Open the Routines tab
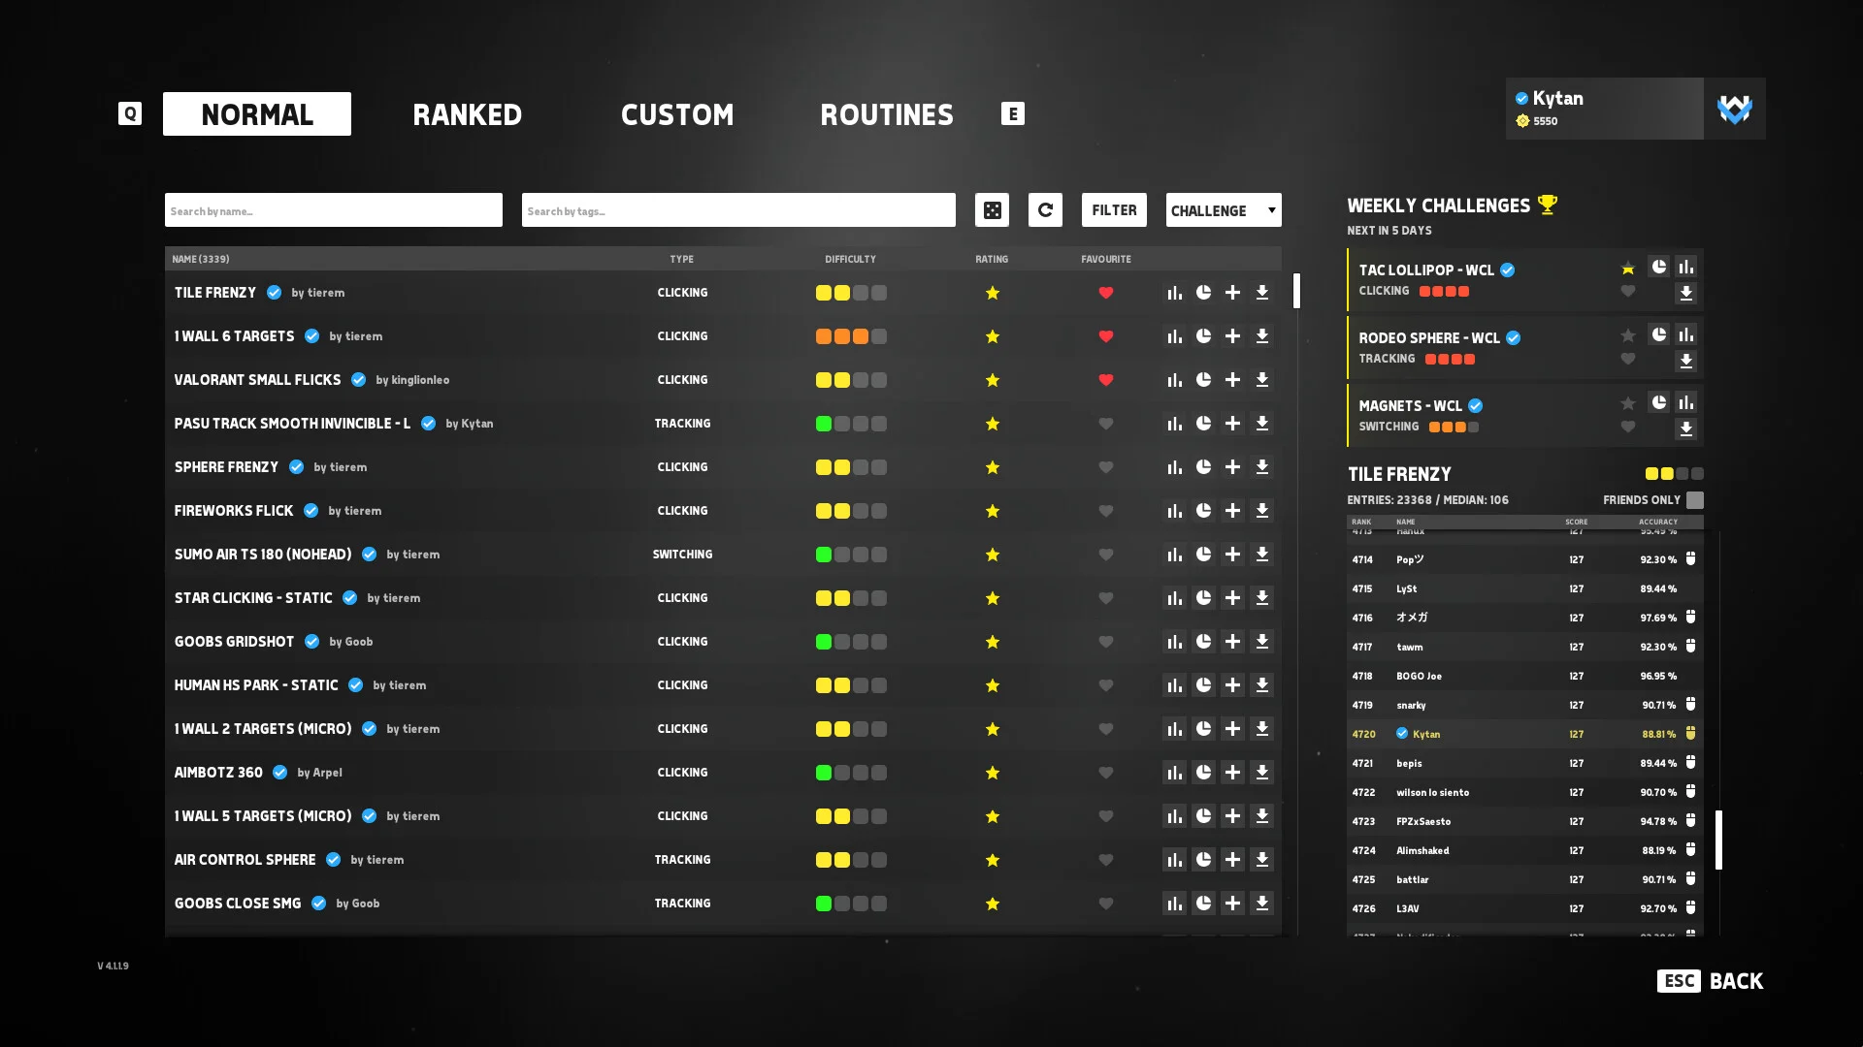 click(886, 113)
